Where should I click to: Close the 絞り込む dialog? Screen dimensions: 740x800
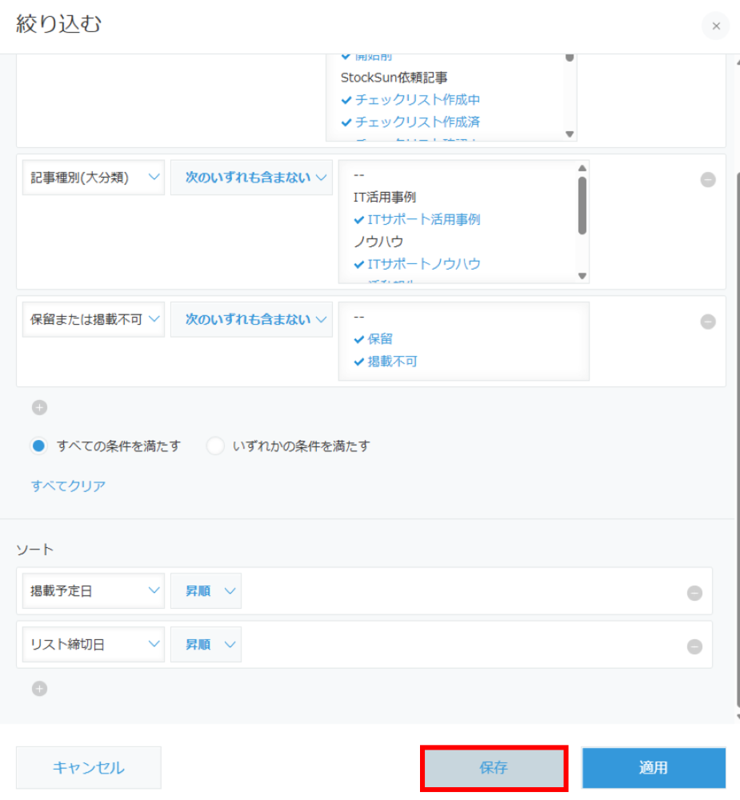click(x=715, y=26)
